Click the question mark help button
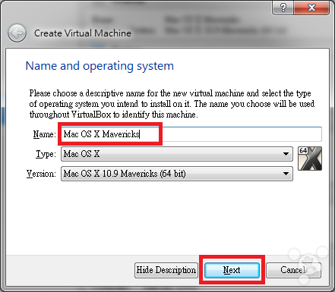This screenshot has width=335, height=292. click(x=283, y=8)
